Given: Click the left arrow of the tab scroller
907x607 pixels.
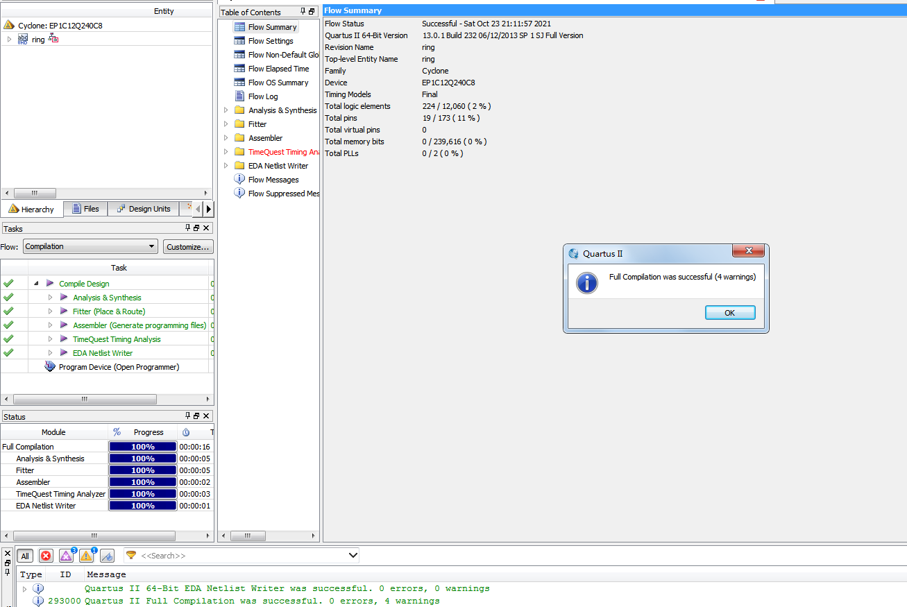Looking at the screenshot, I should click(x=198, y=209).
